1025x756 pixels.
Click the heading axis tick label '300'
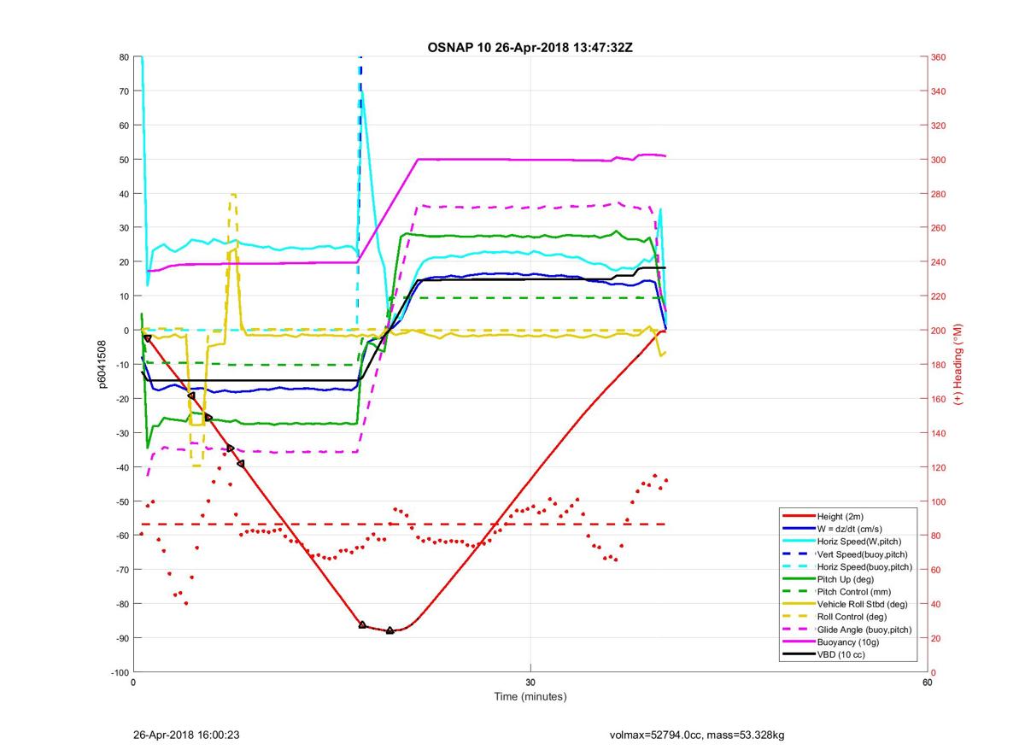click(939, 160)
